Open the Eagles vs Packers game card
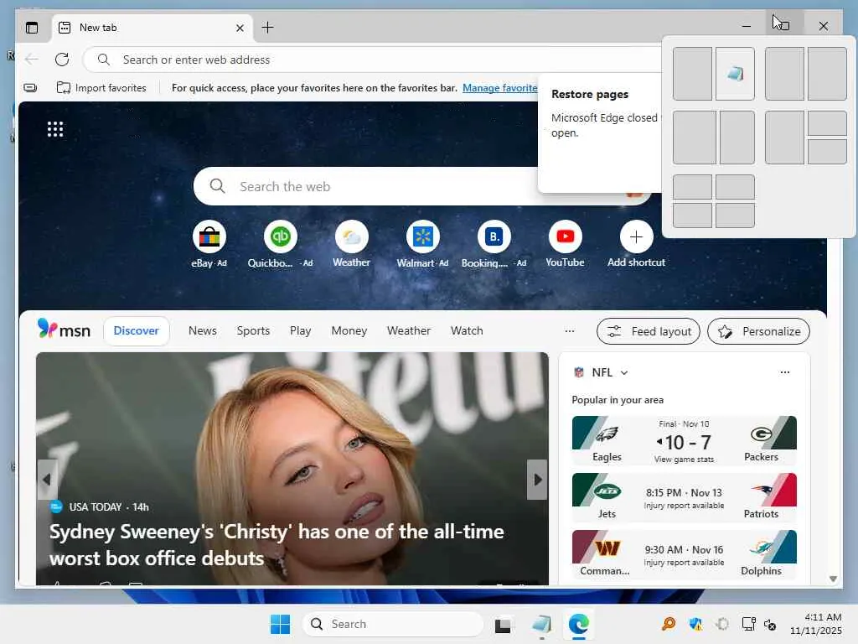The width and height of the screenshot is (858, 644). click(684, 441)
